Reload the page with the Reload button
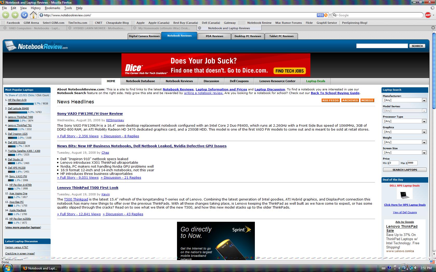 tap(24, 15)
